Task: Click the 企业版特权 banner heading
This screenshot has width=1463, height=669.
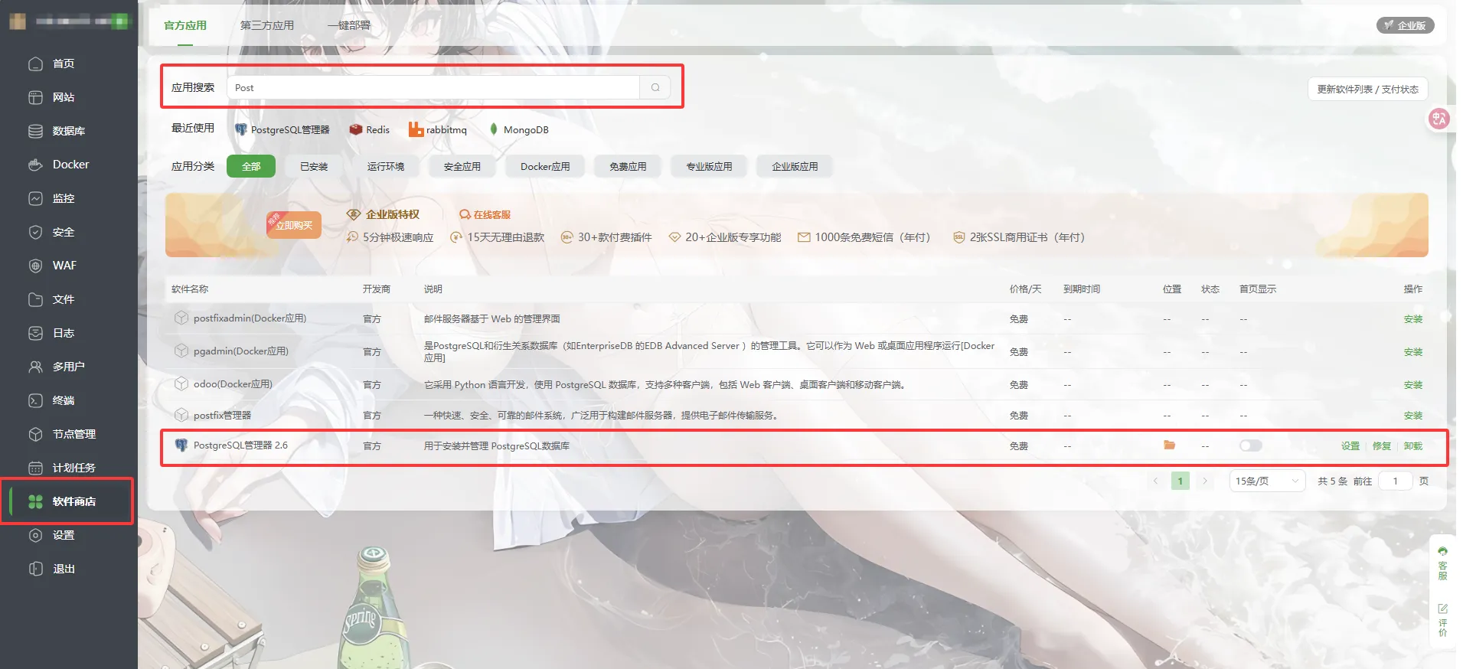Action: (x=392, y=214)
